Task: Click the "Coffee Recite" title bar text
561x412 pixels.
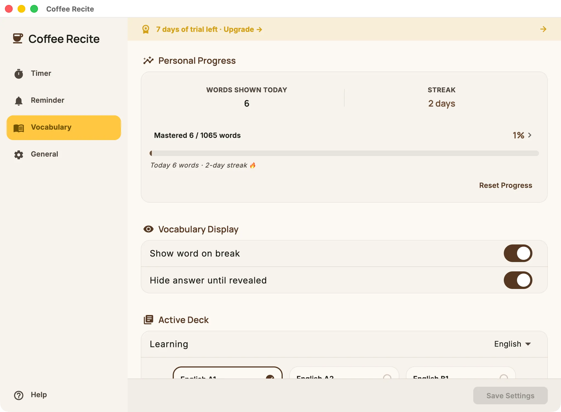Action: (70, 9)
